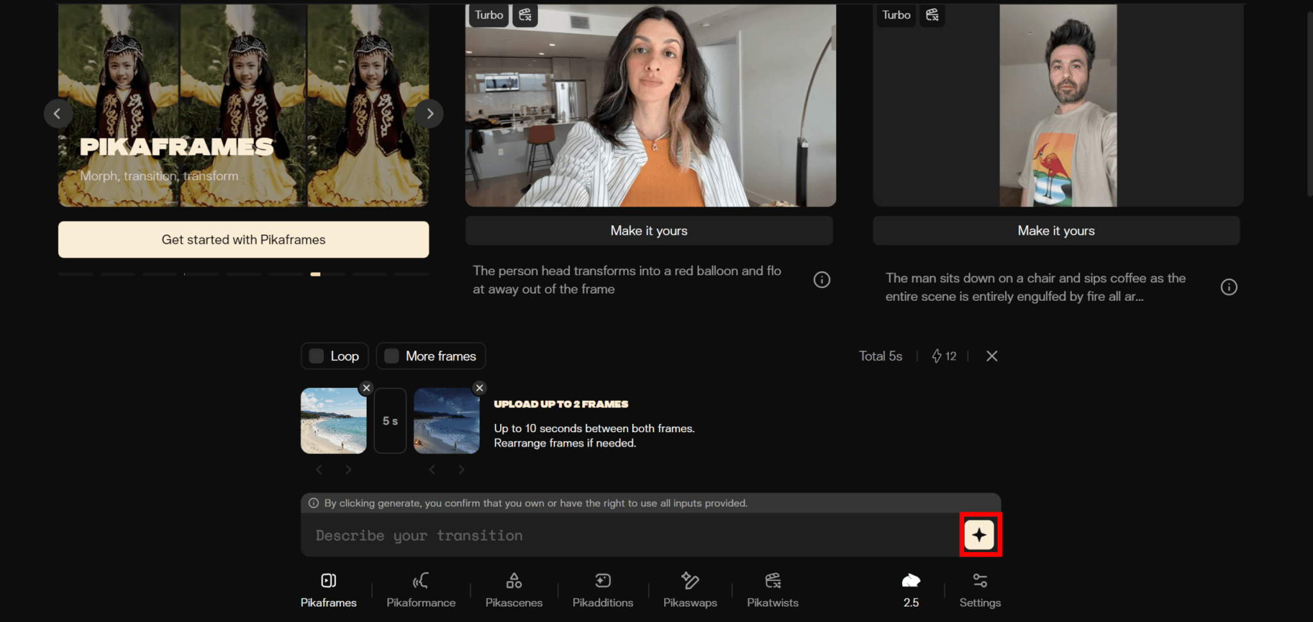Enable the More frames checkbox
The width and height of the screenshot is (1313, 622).
point(392,356)
